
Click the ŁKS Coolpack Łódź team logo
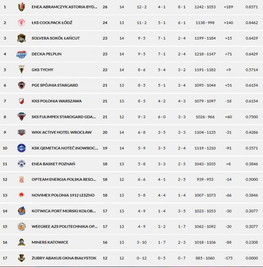click(x=21, y=23)
